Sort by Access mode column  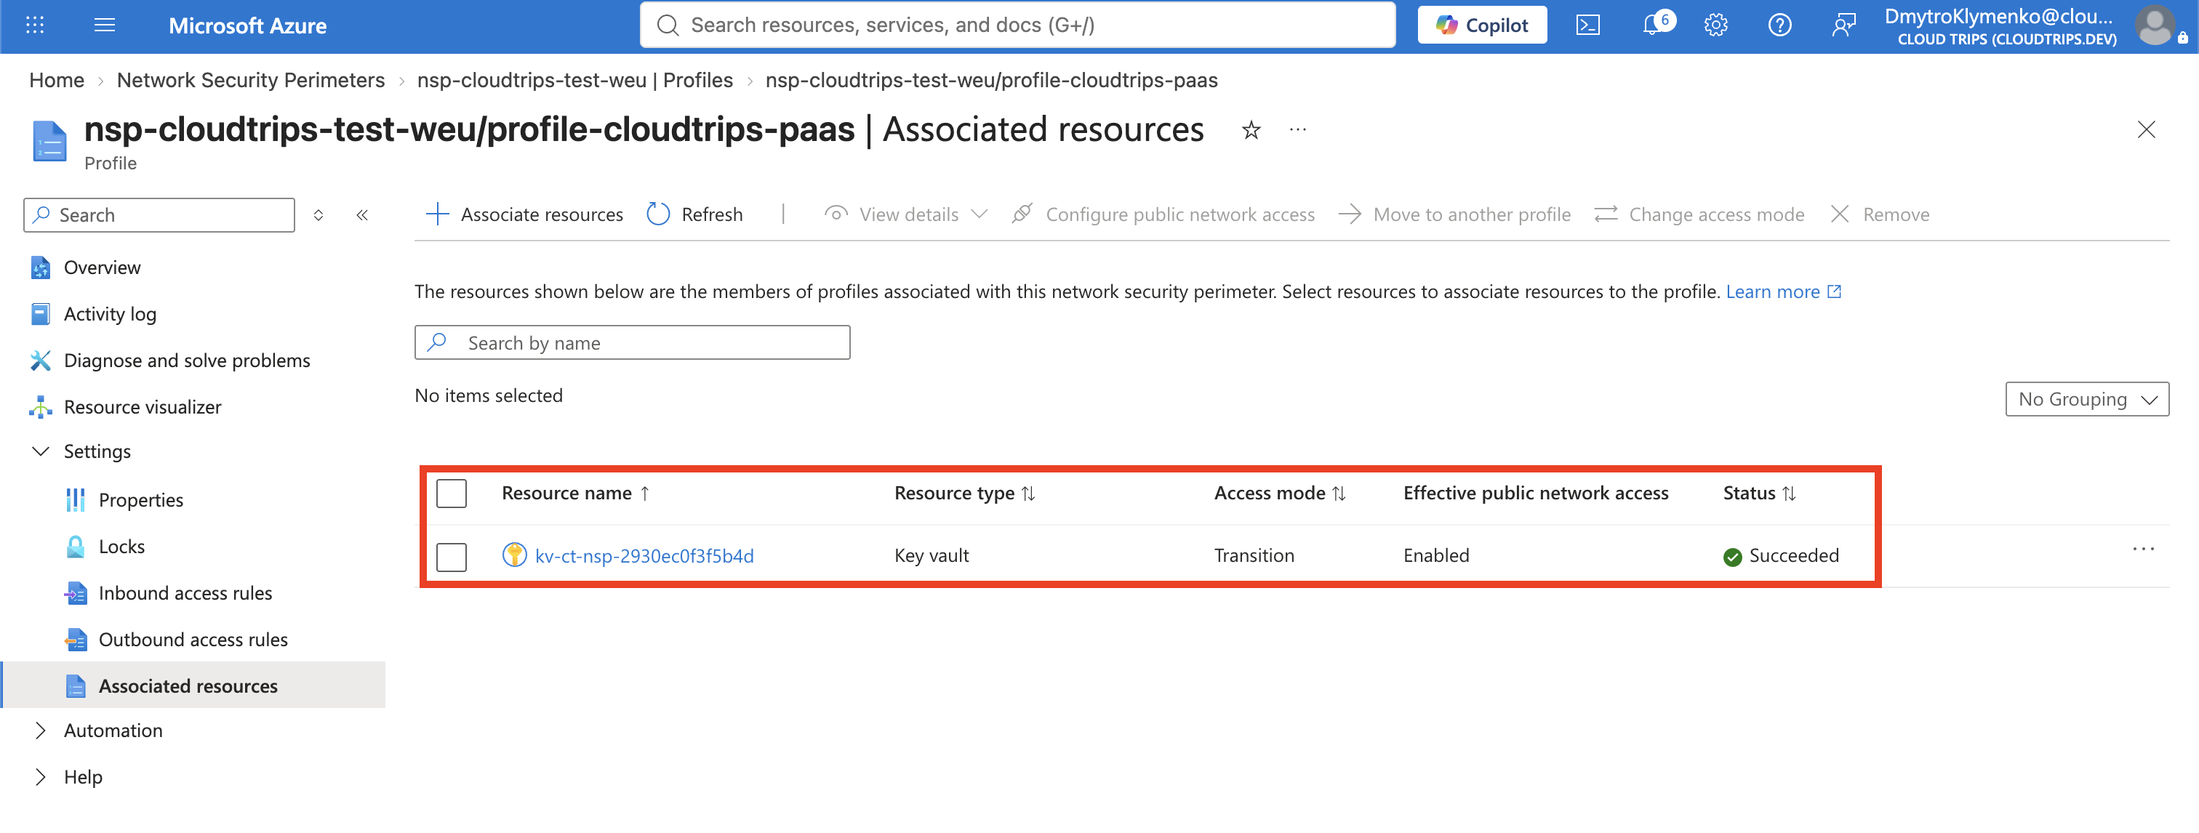[1280, 494]
